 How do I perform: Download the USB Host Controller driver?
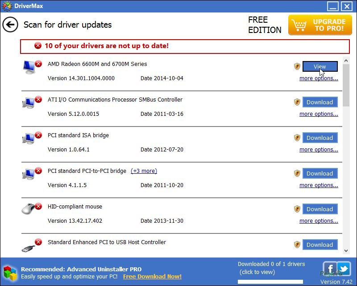click(320, 245)
